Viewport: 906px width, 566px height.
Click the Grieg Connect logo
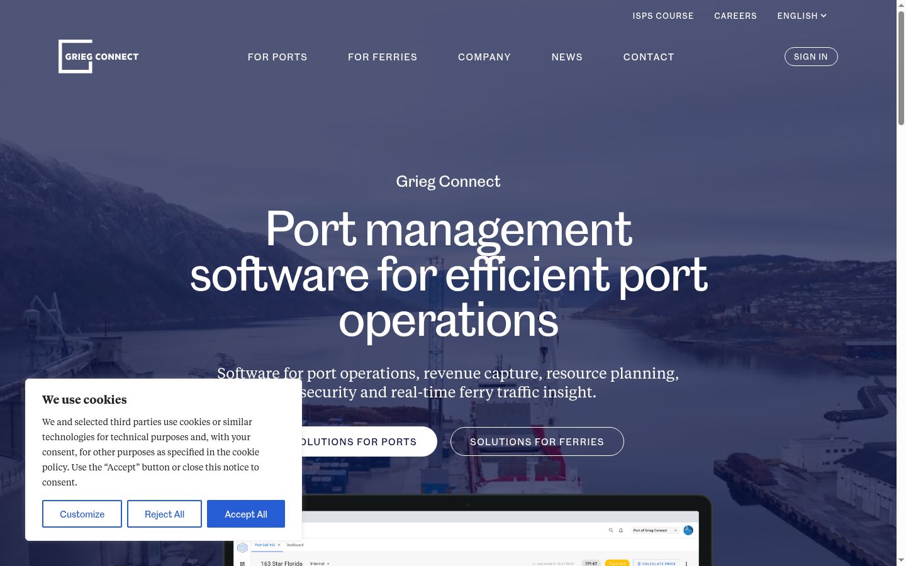tap(99, 57)
